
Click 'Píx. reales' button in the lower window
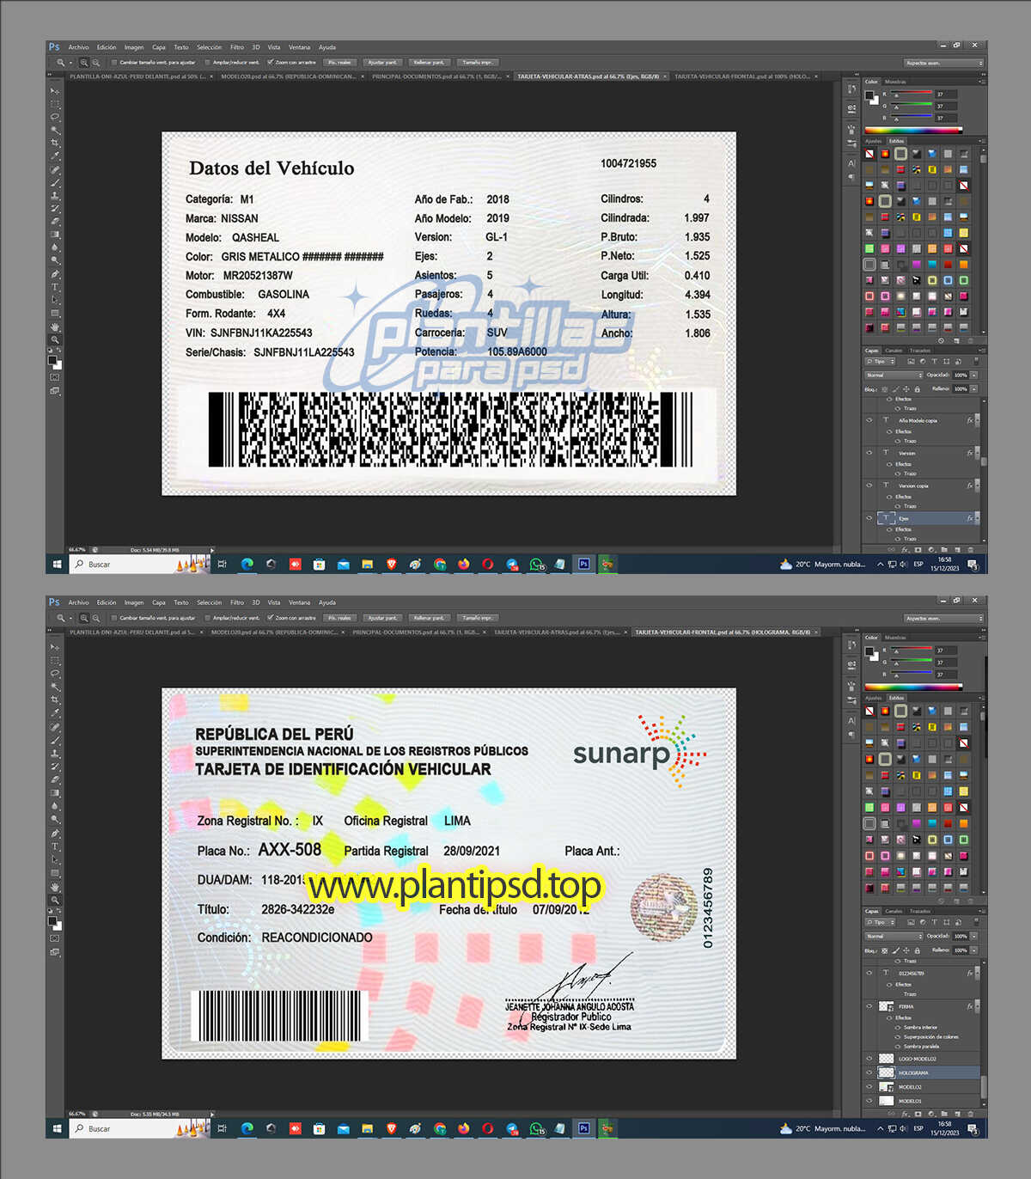tap(339, 618)
